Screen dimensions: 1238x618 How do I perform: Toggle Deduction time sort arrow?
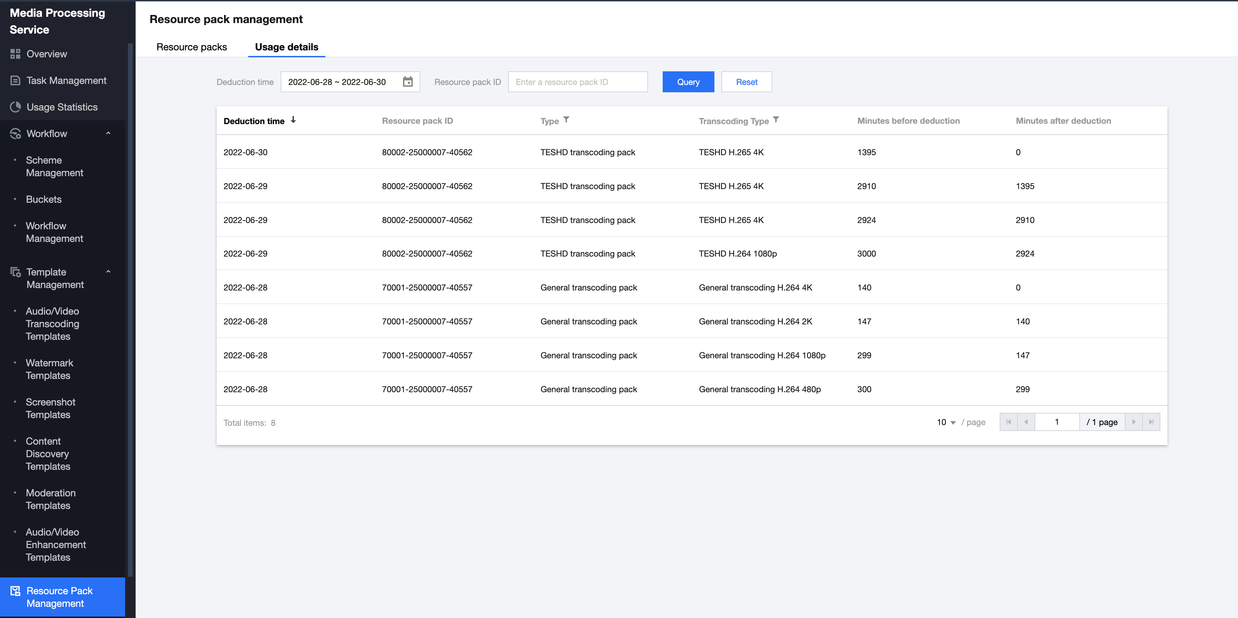(293, 120)
